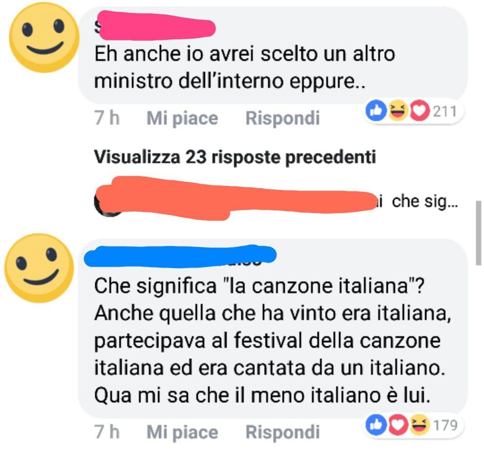Click the heart reaction on the first comment
This screenshot has width=484, height=459.
pyautogui.click(x=419, y=111)
